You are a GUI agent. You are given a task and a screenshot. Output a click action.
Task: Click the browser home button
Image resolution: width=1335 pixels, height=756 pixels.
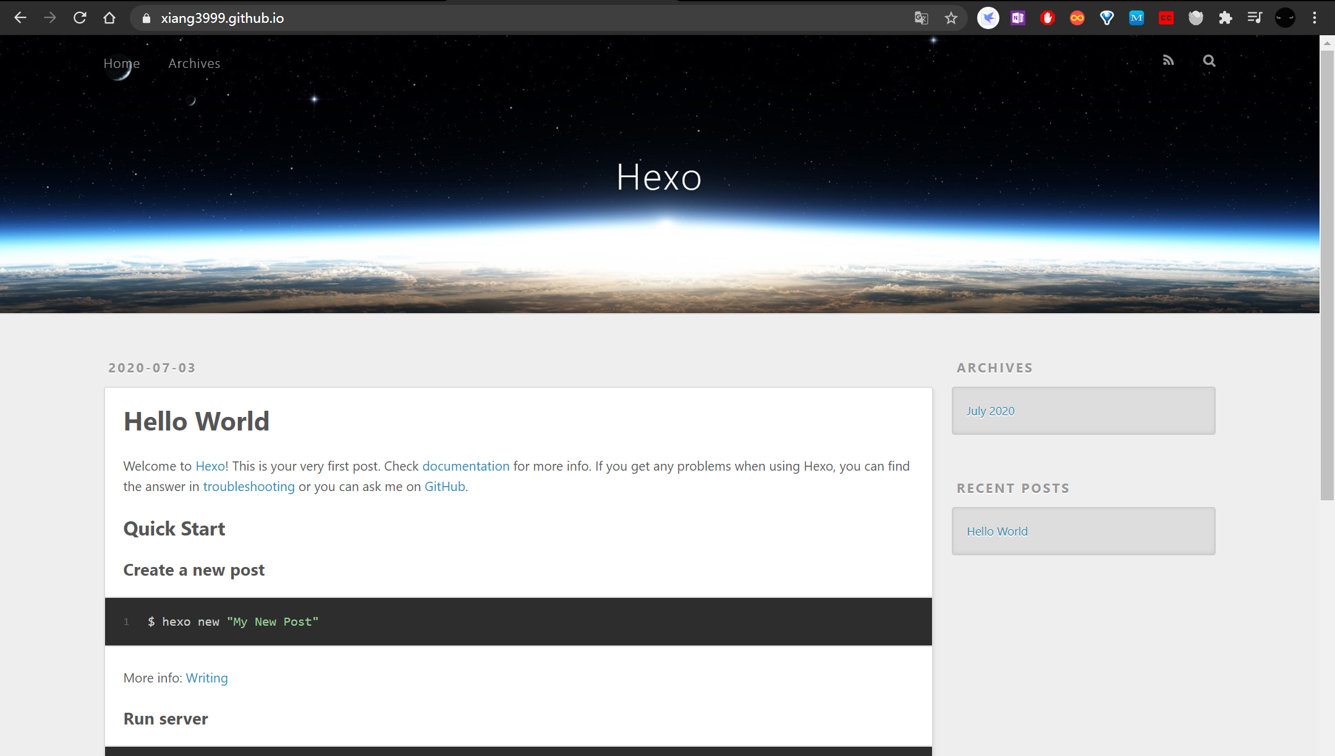point(109,18)
